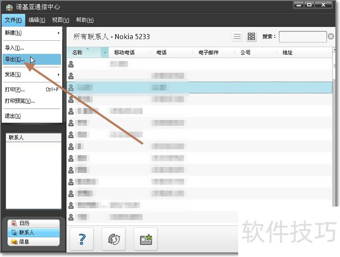Minimize the 诺基亚通信中心 window

click(x=299, y=5)
